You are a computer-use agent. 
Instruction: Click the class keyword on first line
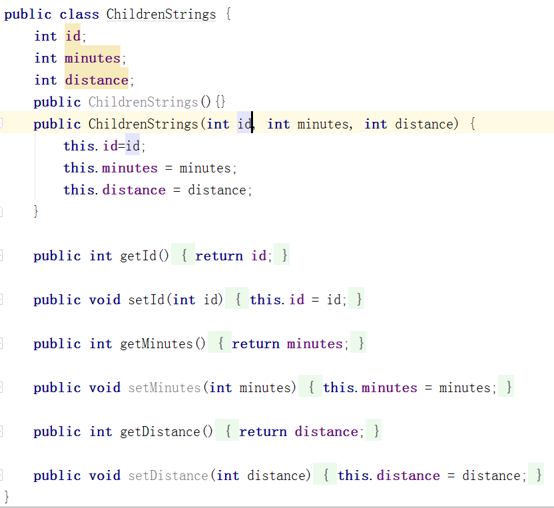tap(79, 15)
